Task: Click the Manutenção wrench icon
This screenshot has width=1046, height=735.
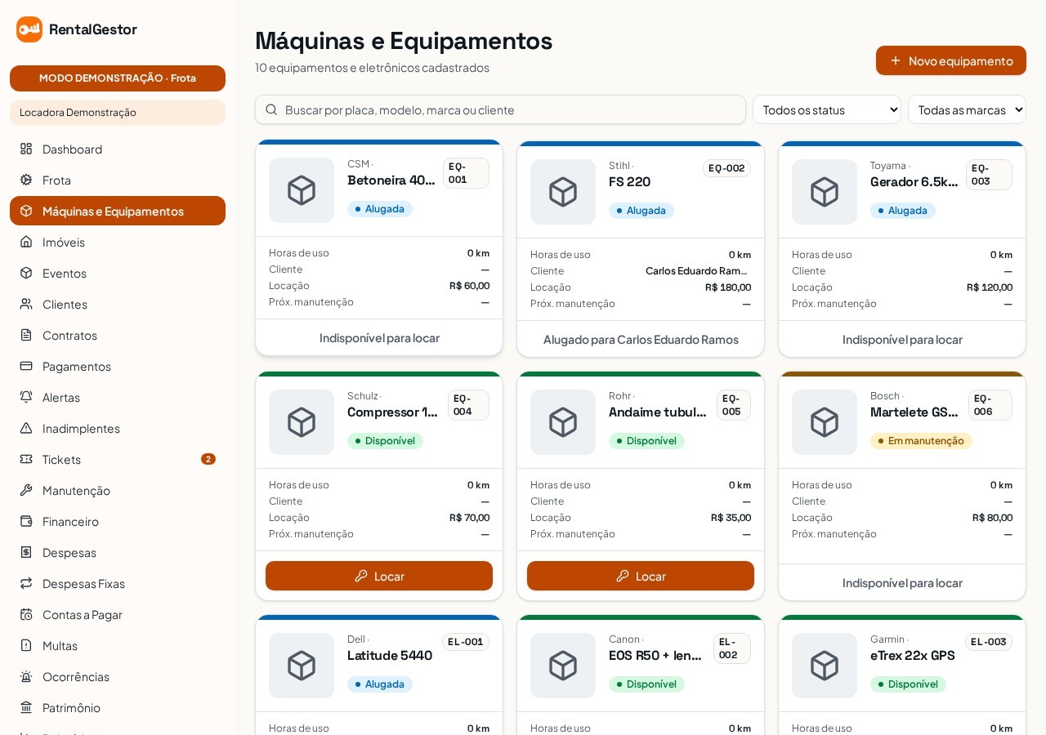Action: (x=26, y=490)
